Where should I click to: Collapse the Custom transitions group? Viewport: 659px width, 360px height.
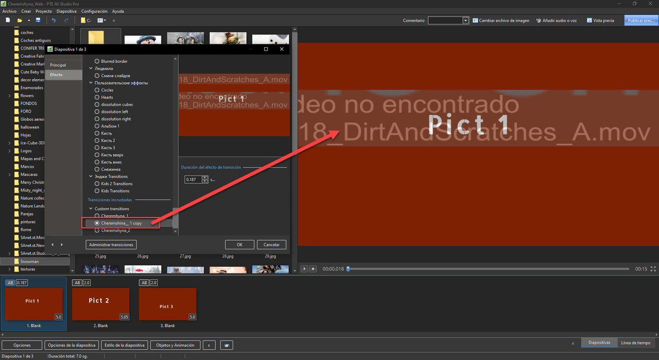click(91, 209)
